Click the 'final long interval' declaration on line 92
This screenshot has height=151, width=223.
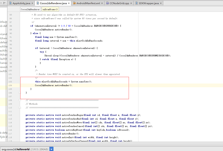click(69, 41)
